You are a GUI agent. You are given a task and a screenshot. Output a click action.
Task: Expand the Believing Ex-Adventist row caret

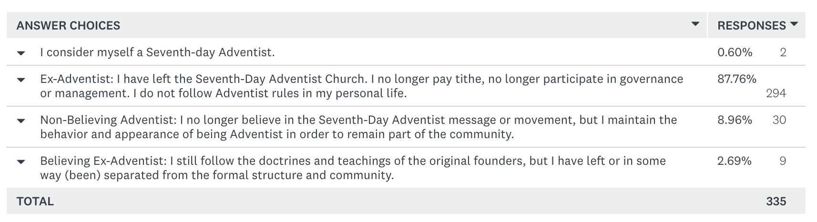[x=21, y=161]
